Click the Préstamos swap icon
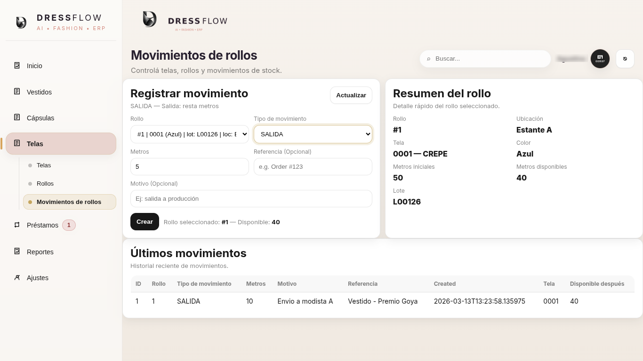The image size is (643, 361). click(17, 225)
